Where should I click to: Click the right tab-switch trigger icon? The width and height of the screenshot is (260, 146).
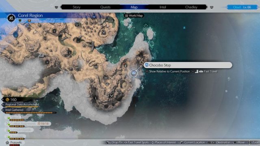click(x=212, y=7)
